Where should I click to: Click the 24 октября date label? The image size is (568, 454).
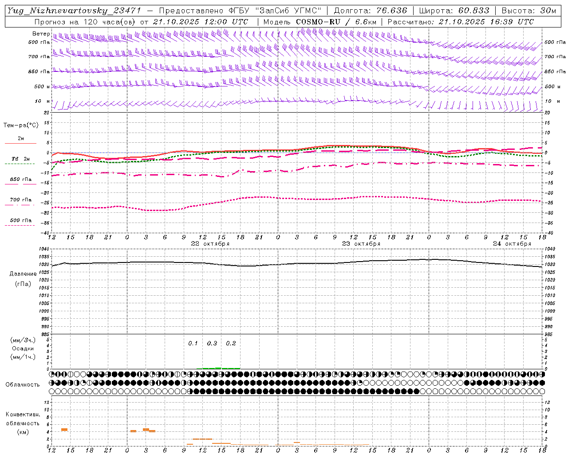click(x=512, y=244)
